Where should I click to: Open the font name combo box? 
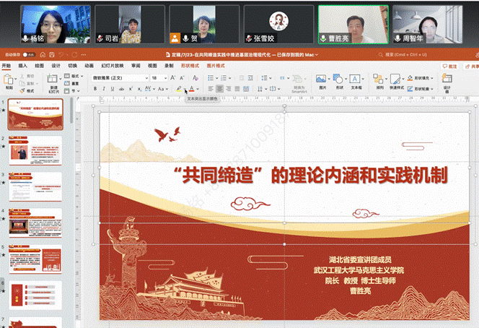[x=120, y=78]
